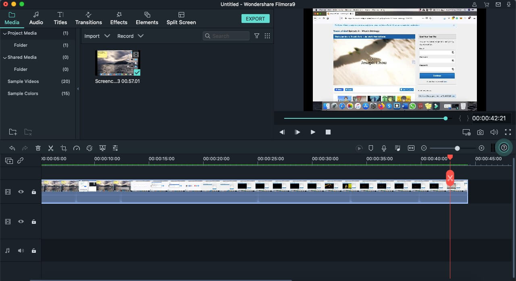Open the Effects tab
This screenshot has width=516, height=281.
pyautogui.click(x=119, y=19)
